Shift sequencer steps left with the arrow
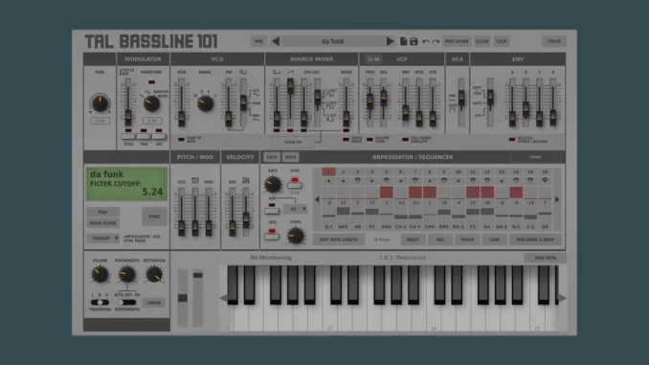 [317, 199]
